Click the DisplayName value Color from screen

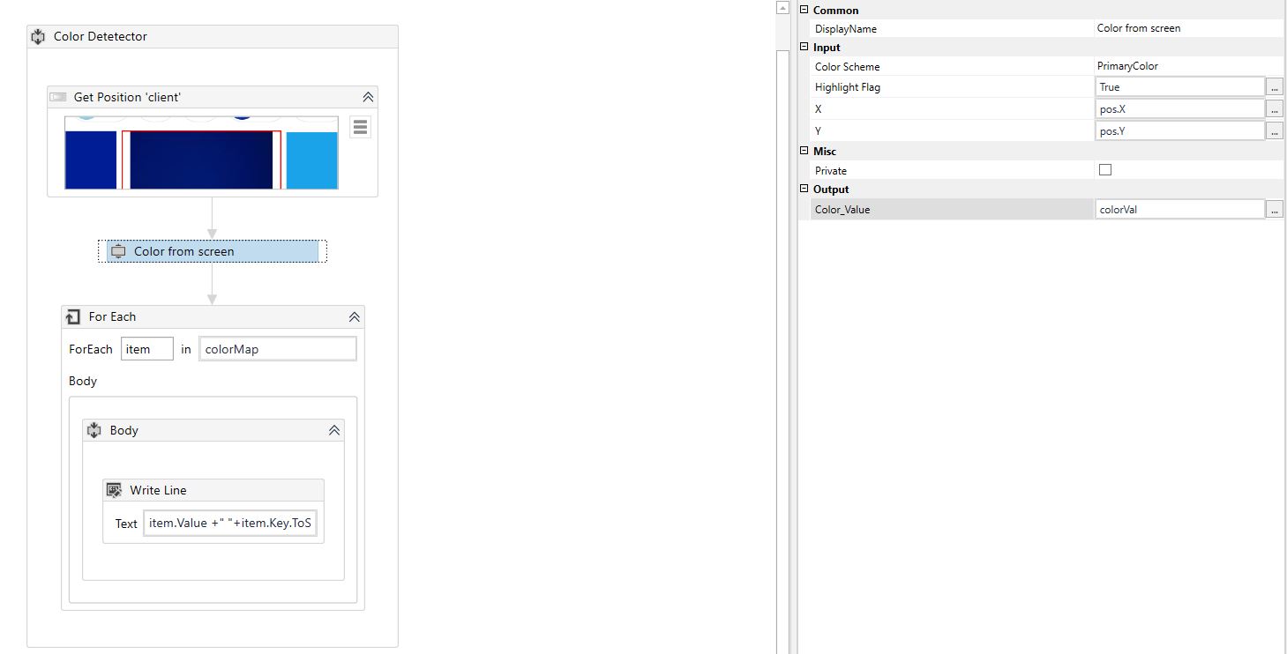tap(1138, 28)
